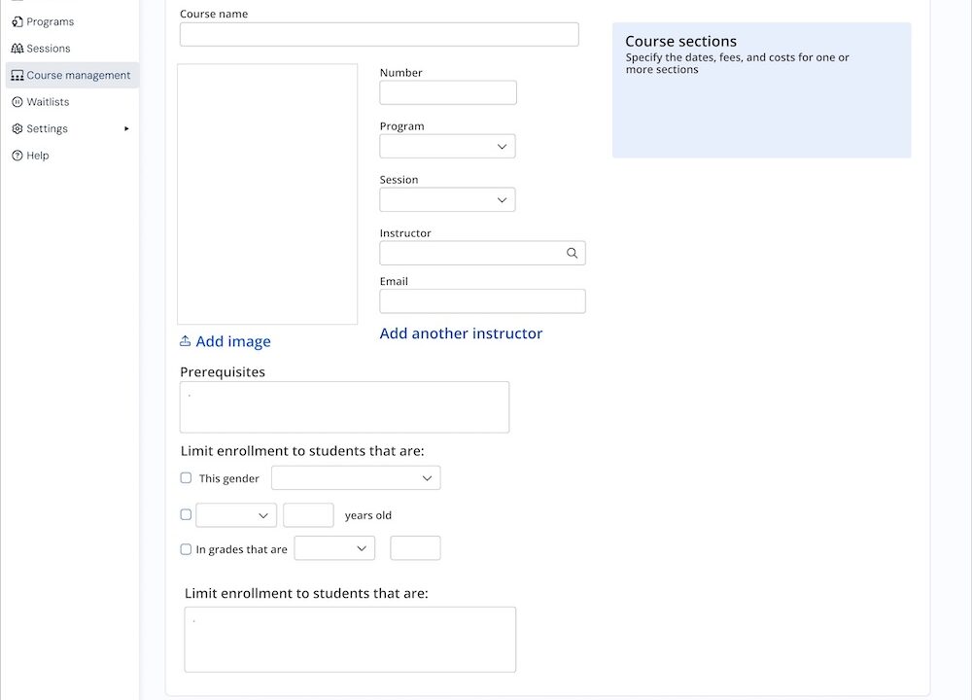The height and width of the screenshot is (700, 972).
Task: Click Add another instructor
Action: point(461,333)
